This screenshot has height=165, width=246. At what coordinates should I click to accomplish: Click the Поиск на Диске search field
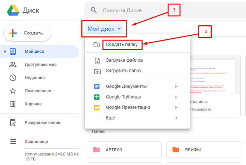(x=149, y=11)
